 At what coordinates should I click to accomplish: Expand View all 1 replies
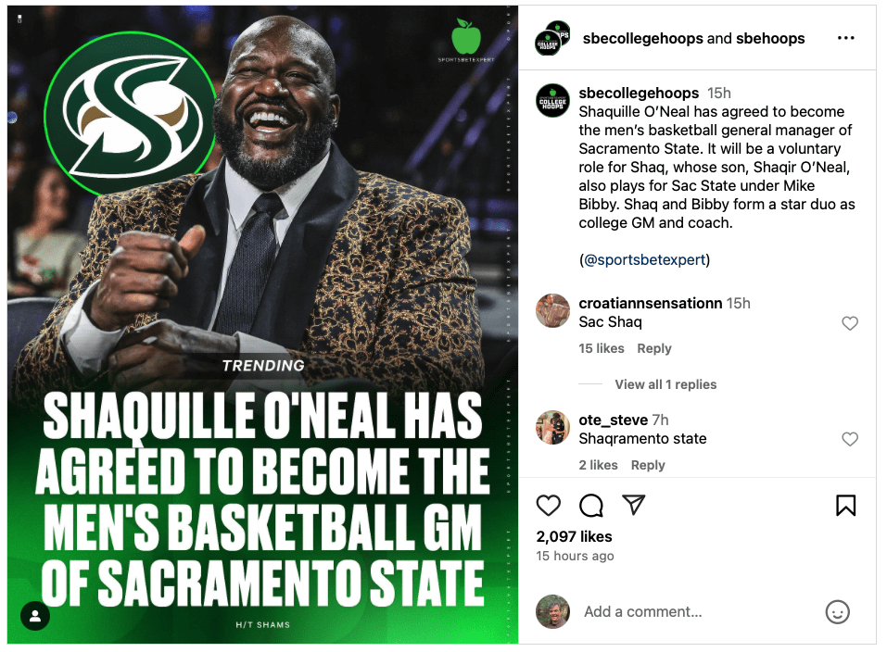tap(665, 384)
